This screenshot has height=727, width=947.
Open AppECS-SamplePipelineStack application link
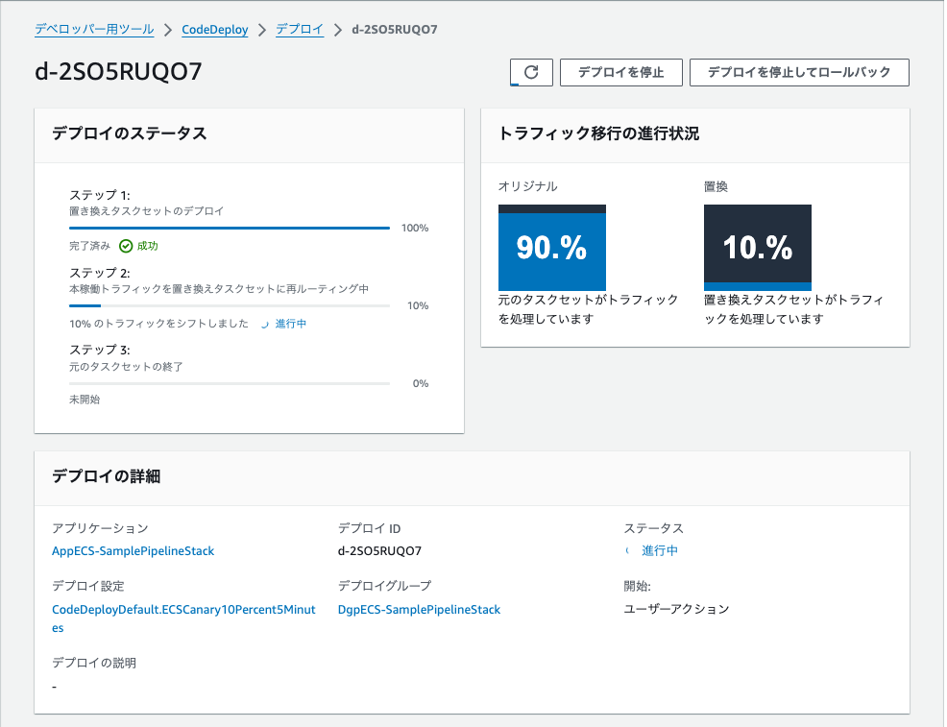133,550
